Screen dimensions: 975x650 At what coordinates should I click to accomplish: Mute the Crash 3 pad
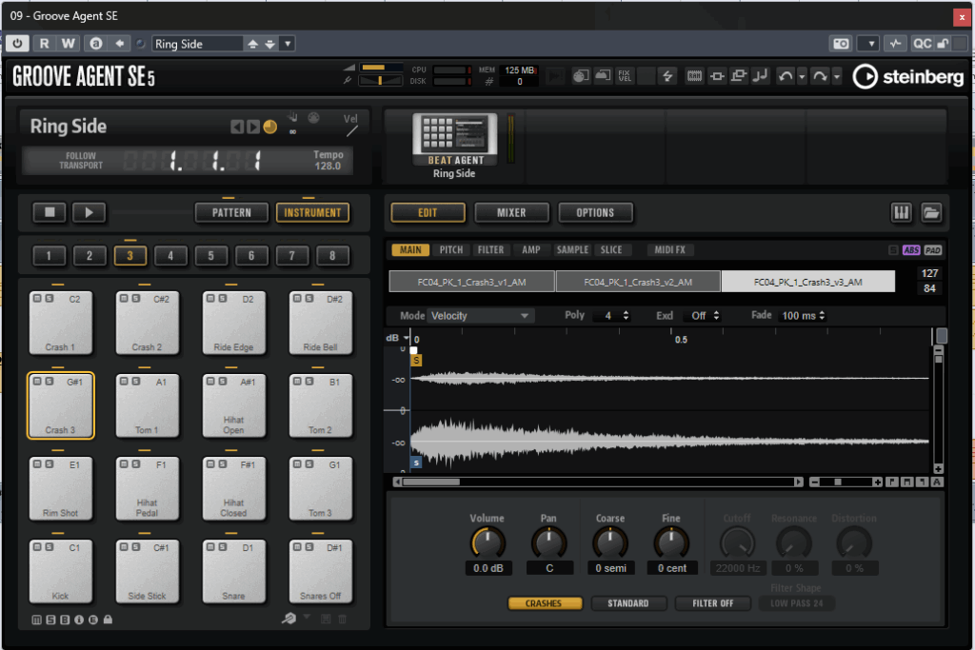[37, 382]
